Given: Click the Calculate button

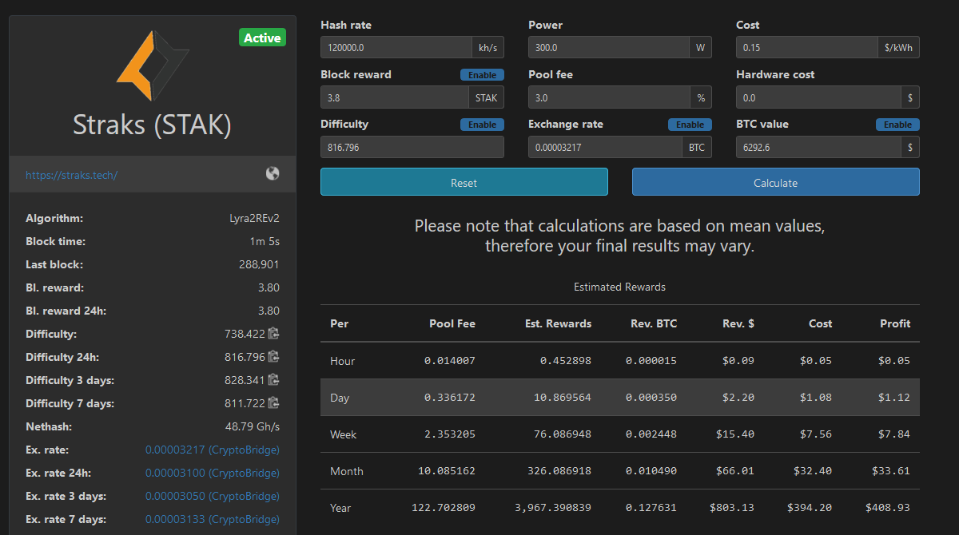Looking at the screenshot, I should [x=775, y=182].
